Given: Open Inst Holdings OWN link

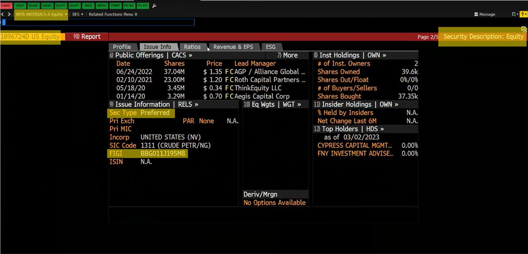Looking at the screenshot, I should [350, 55].
